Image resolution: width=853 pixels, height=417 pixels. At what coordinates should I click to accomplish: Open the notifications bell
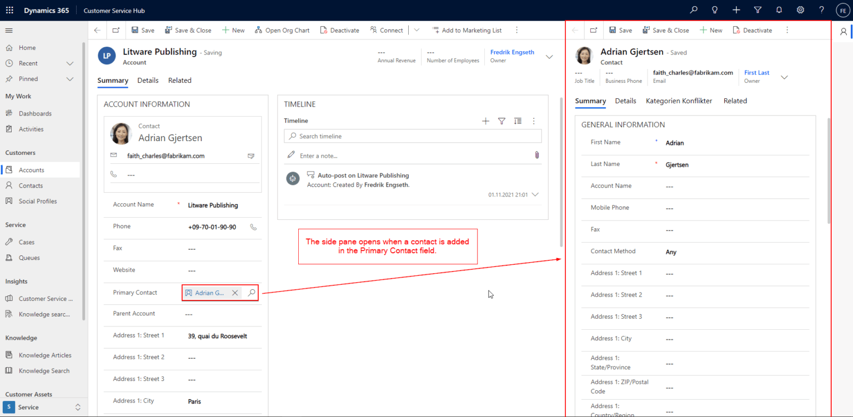click(x=779, y=9)
